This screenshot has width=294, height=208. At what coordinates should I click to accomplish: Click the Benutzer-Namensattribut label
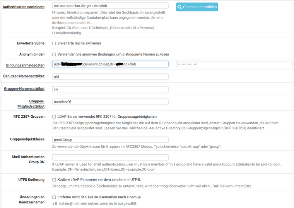[24, 76]
